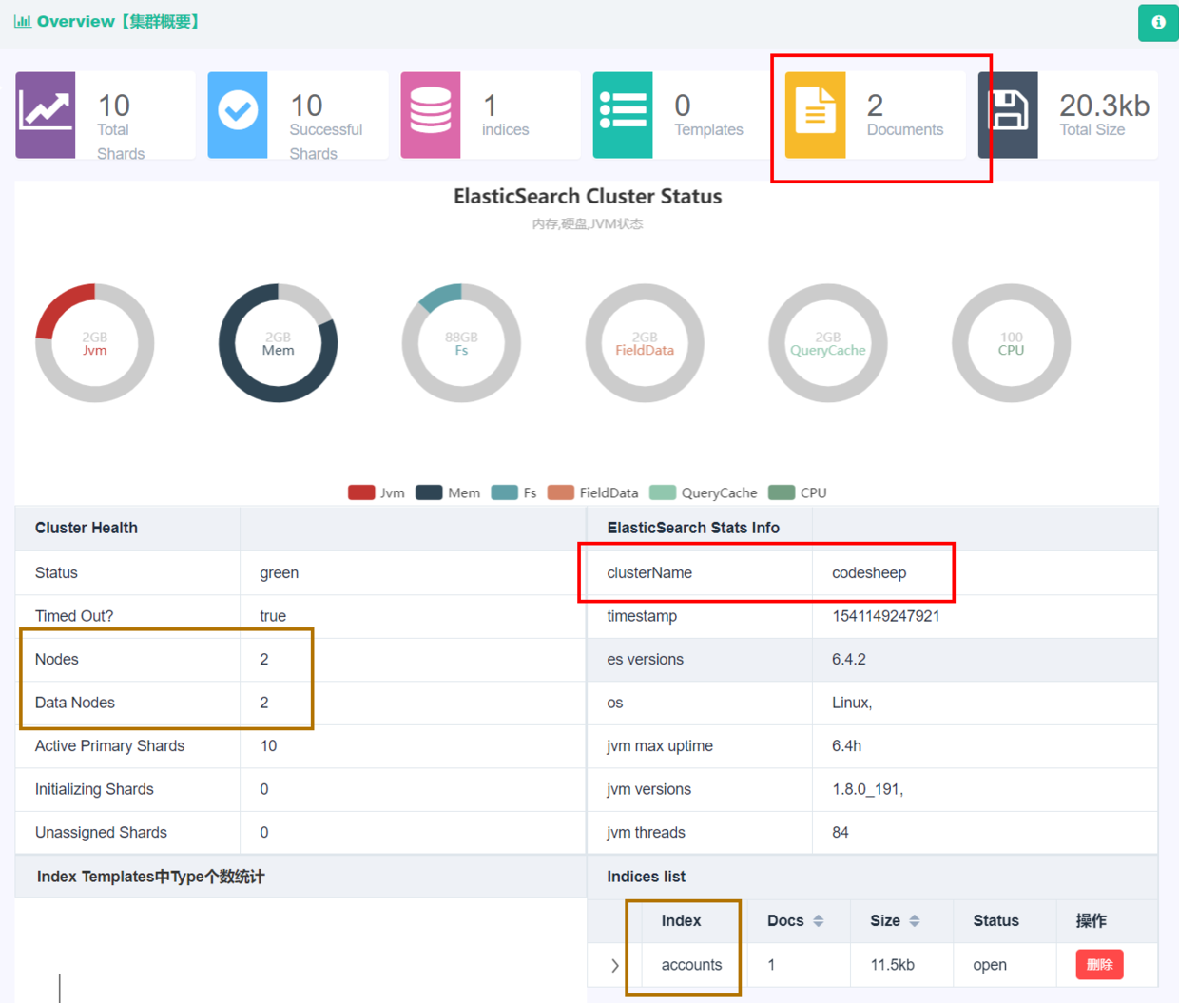Click the Index column header
This screenshot has width=1179, height=1003.
(x=681, y=920)
